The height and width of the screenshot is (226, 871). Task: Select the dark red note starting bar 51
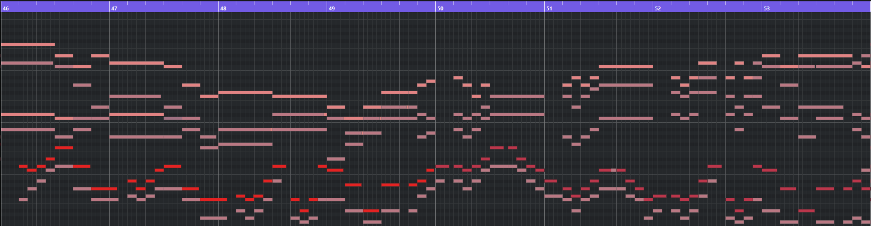coord(551,181)
